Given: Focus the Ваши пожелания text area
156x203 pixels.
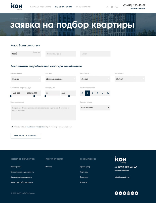Looking at the screenshot, I should [x=43, y=113].
